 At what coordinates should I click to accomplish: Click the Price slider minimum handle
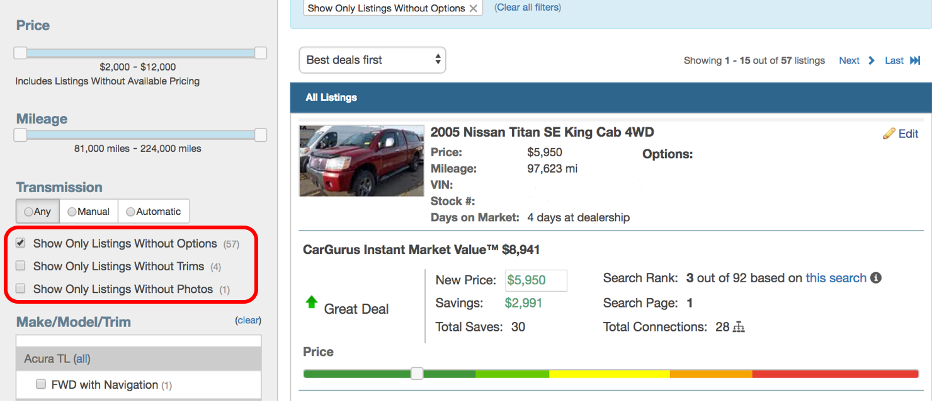(x=20, y=53)
